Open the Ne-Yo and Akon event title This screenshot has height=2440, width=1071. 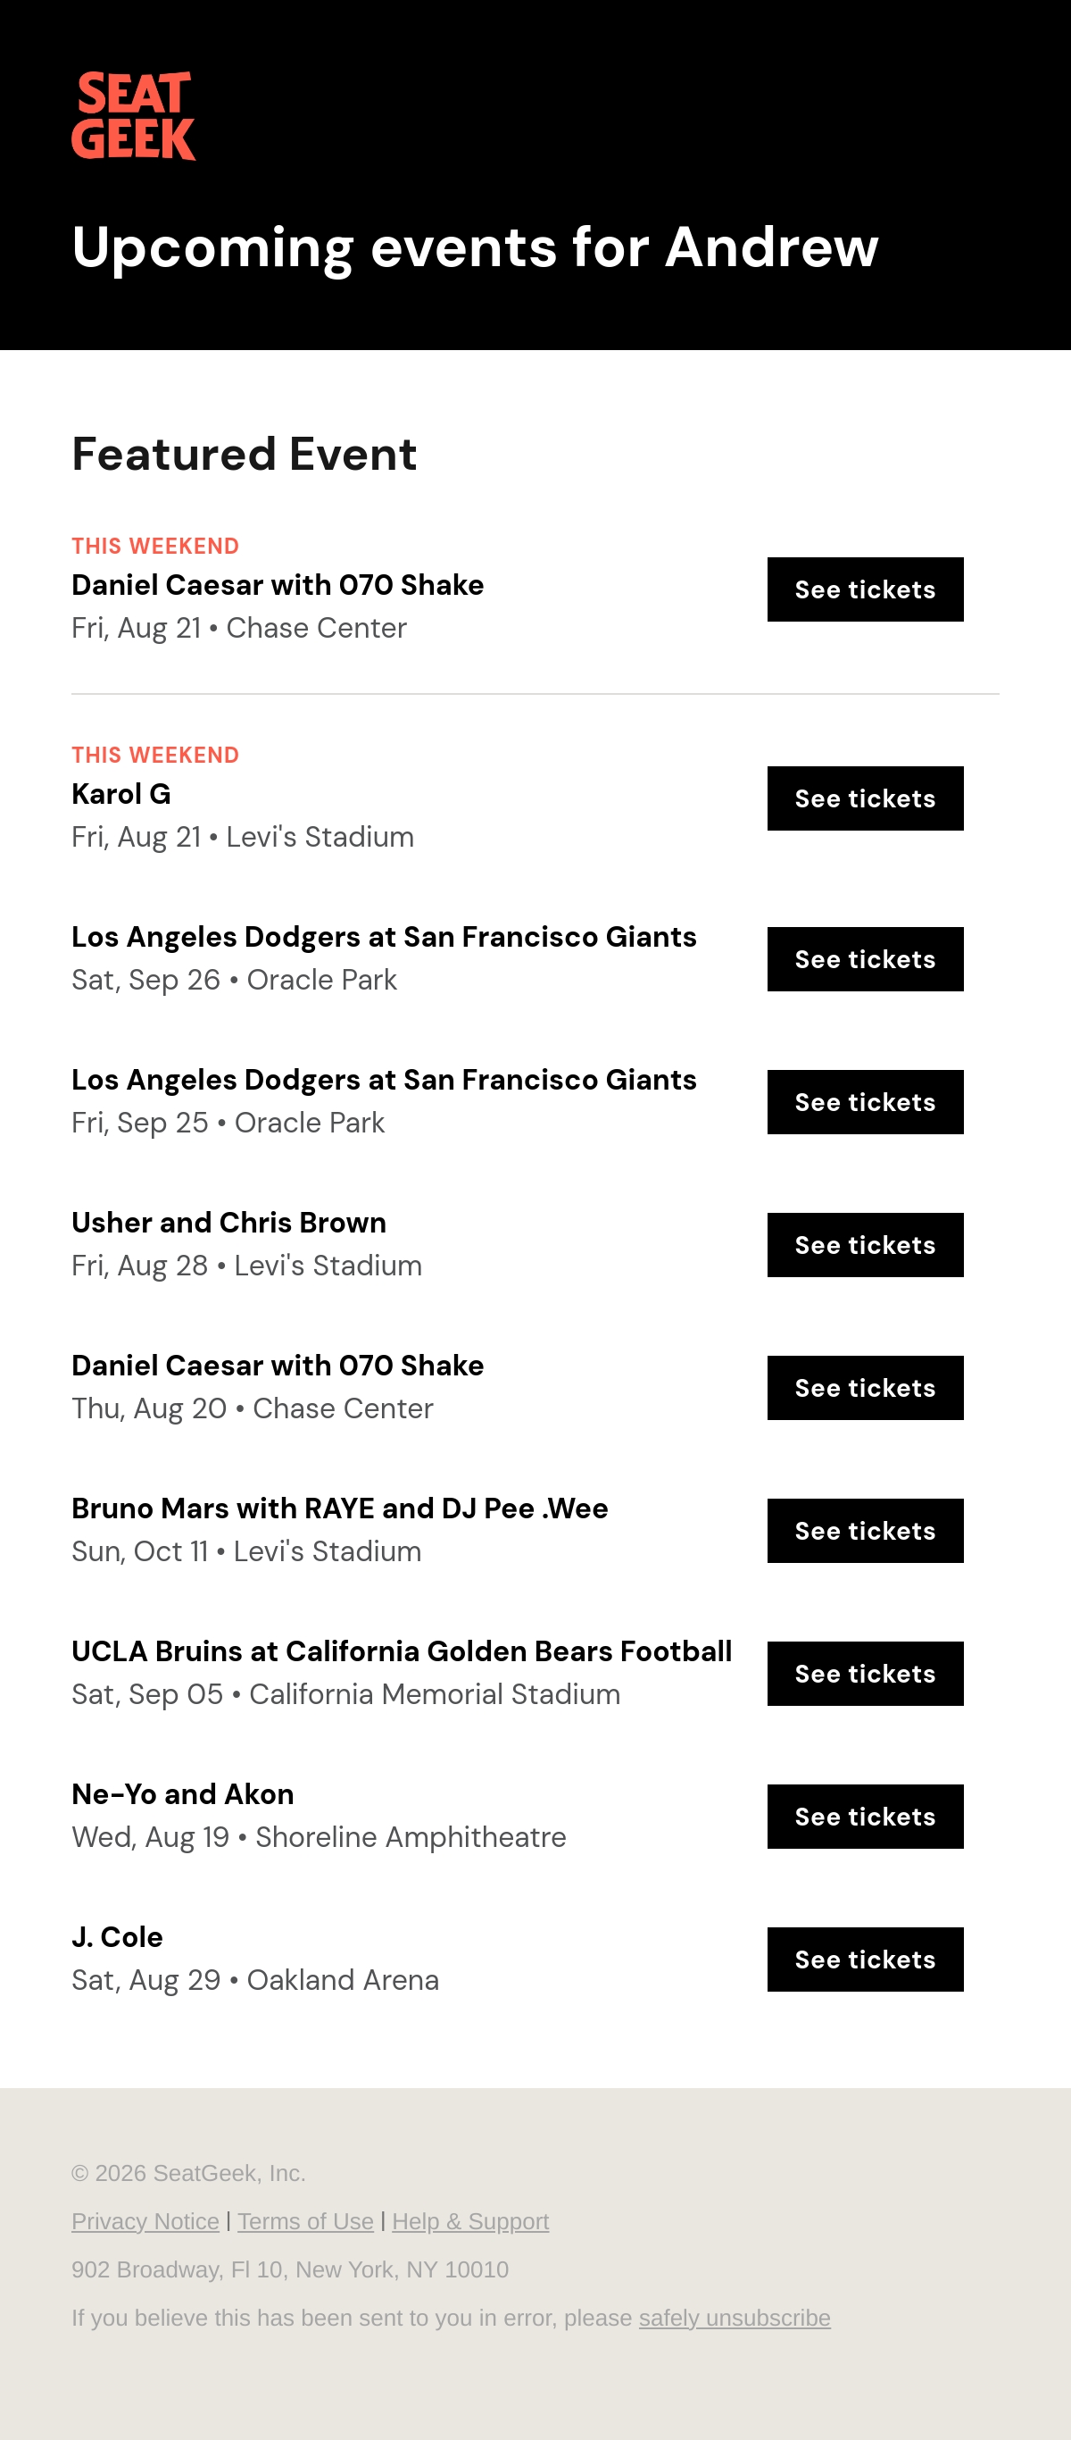(x=183, y=1794)
